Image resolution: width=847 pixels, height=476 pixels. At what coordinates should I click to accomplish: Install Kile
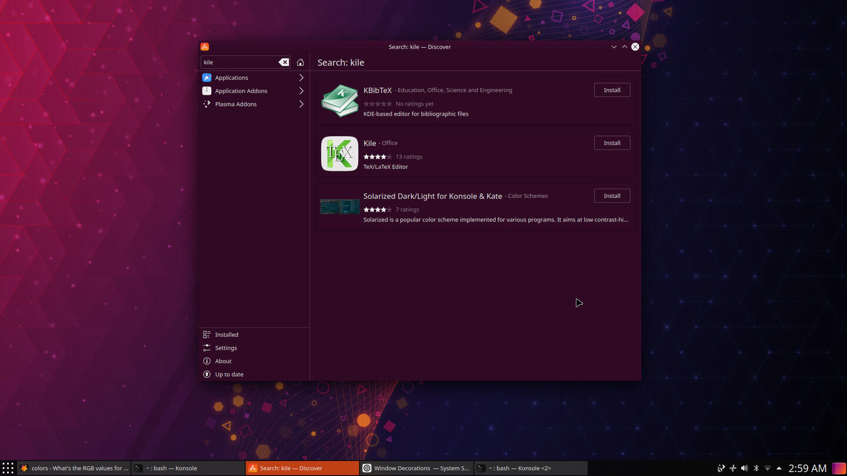(612, 143)
